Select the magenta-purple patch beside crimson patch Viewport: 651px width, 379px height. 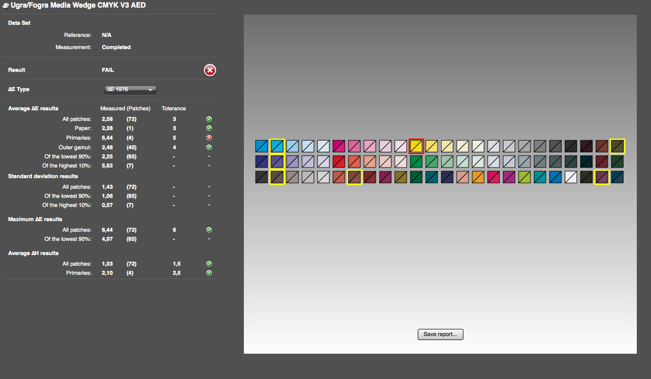(x=509, y=177)
